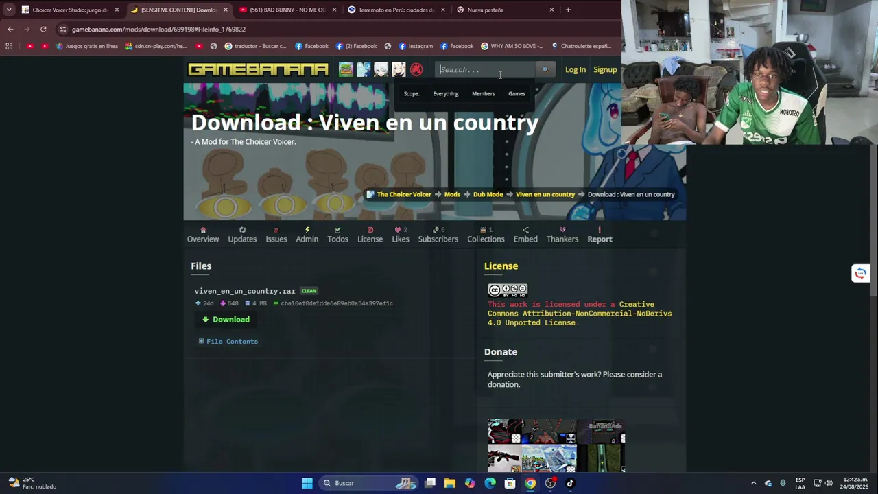Open the Chatroulette español bookmark

(x=581, y=46)
